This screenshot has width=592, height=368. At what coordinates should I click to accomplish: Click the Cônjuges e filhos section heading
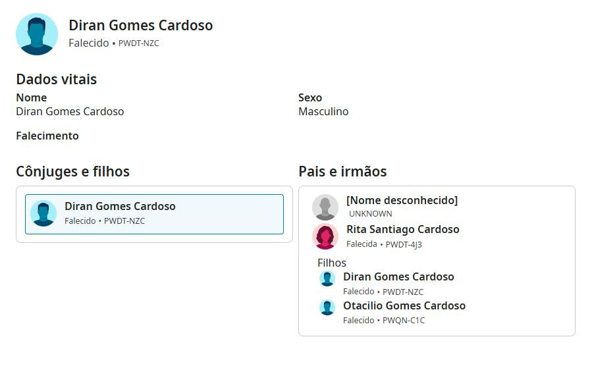pyautogui.click(x=72, y=172)
